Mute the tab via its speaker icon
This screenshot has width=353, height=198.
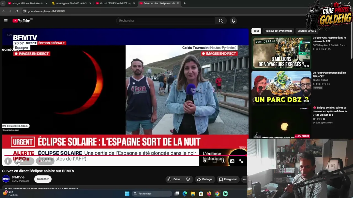point(173,3)
